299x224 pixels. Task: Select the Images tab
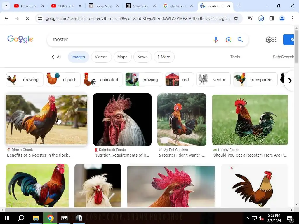(78, 57)
